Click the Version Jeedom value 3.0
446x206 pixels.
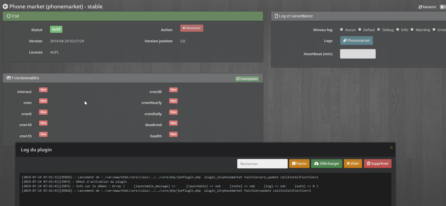point(183,41)
